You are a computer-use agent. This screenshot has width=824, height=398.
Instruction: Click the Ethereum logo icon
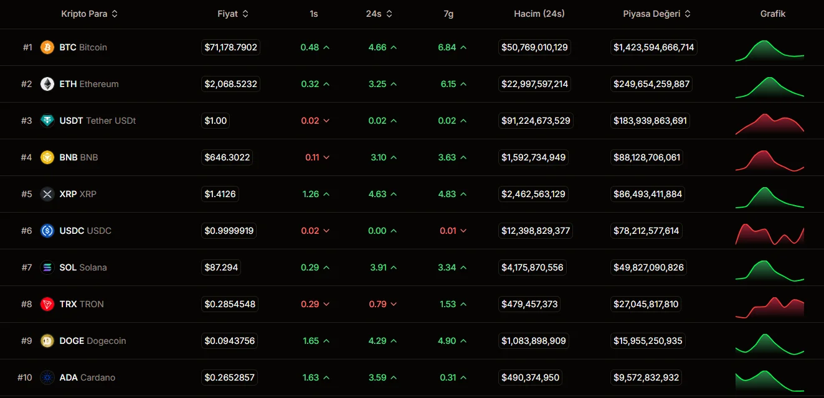coord(47,84)
